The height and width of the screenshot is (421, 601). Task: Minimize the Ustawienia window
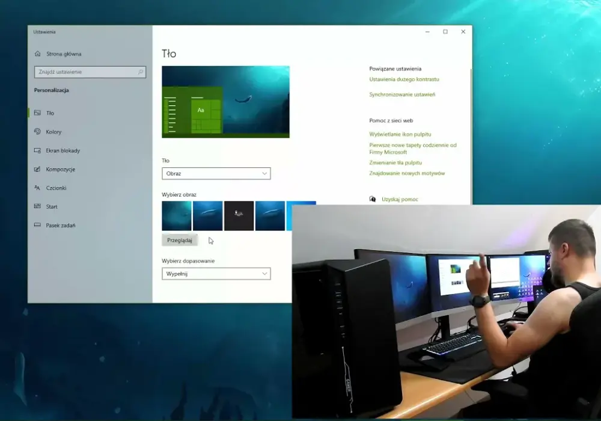[x=427, y=32]
